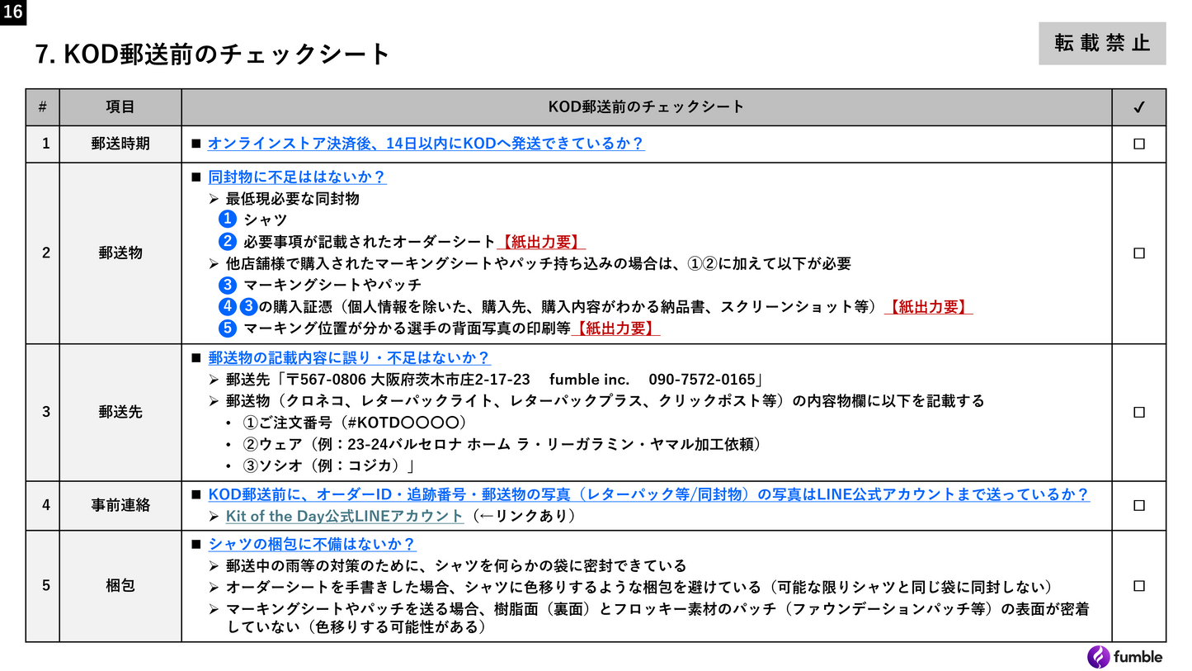Image resolution: width=1192 pixels, height=671 pixels.
Task: Click the 項目 column header
Action: pyautogui.click(x=120, y=107)
